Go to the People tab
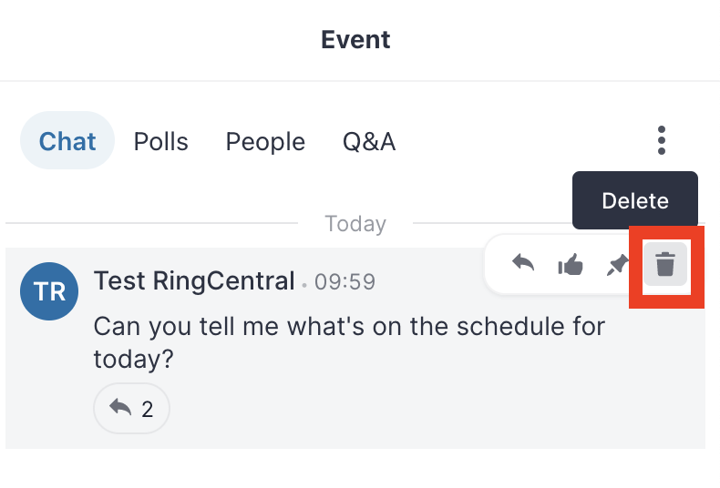This screenshot has height=488, width=720. (x=265, y=141)
